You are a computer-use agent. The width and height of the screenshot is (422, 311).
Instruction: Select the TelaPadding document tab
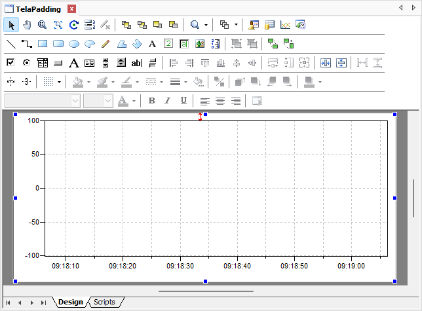click(38, 9)
